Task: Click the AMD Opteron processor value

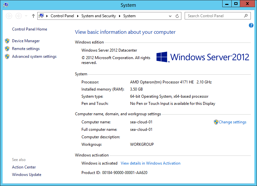Action: pyautogui.click(x=171, y=82)
